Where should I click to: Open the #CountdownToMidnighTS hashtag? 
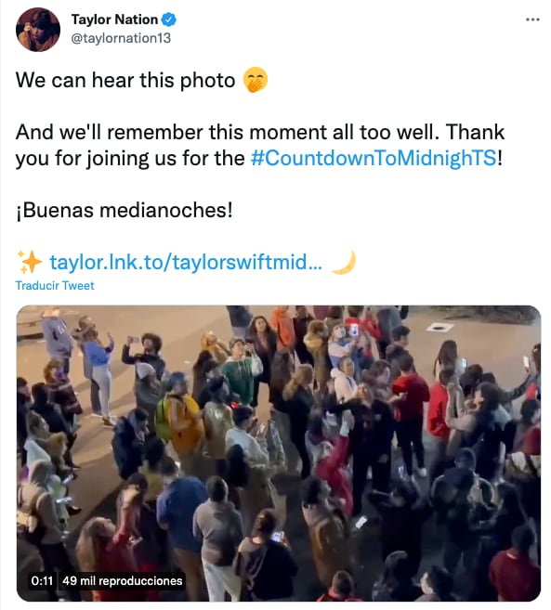click(x=374, y=159)
